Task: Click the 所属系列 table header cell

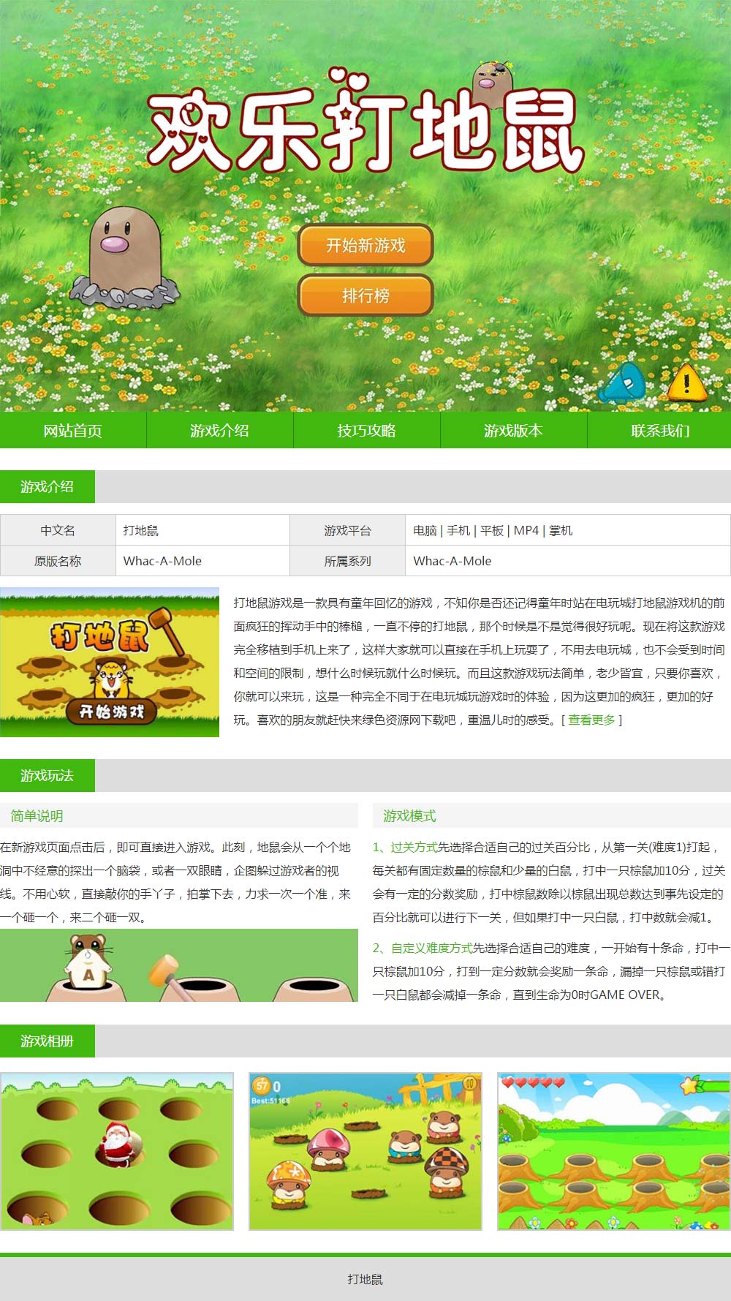Action: [x=348, y=561]
